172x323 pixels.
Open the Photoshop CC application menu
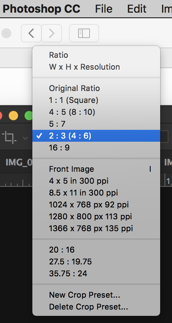click(41, 9)
